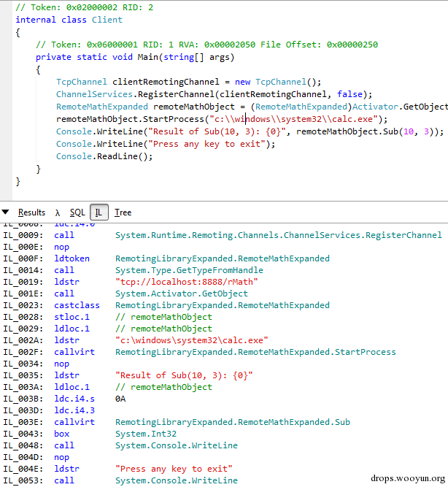Select the IL tab
The image size is (448, 487).
[99, 212]
